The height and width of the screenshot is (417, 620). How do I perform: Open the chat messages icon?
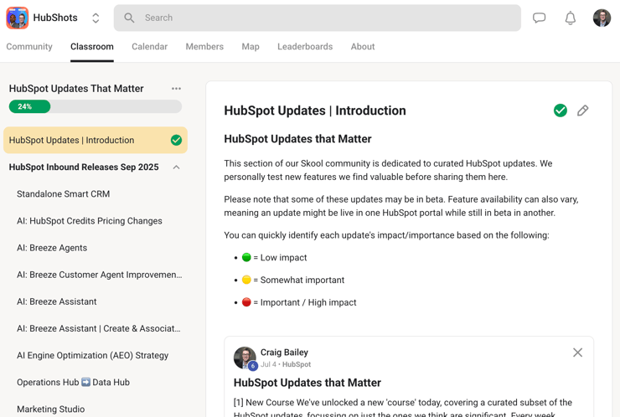[x=539, y=18]
